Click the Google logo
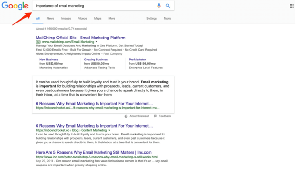This screenshot has width=298, height=173. pyautogui.click(x=15, y=6)
